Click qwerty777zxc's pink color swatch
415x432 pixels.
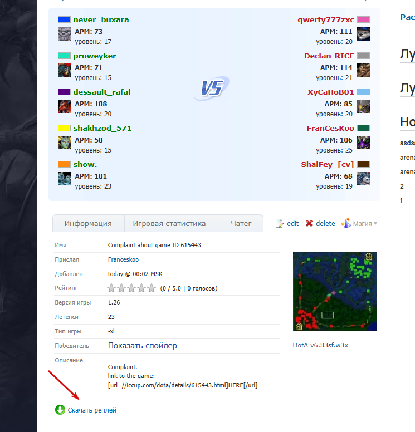pos(363,19)
